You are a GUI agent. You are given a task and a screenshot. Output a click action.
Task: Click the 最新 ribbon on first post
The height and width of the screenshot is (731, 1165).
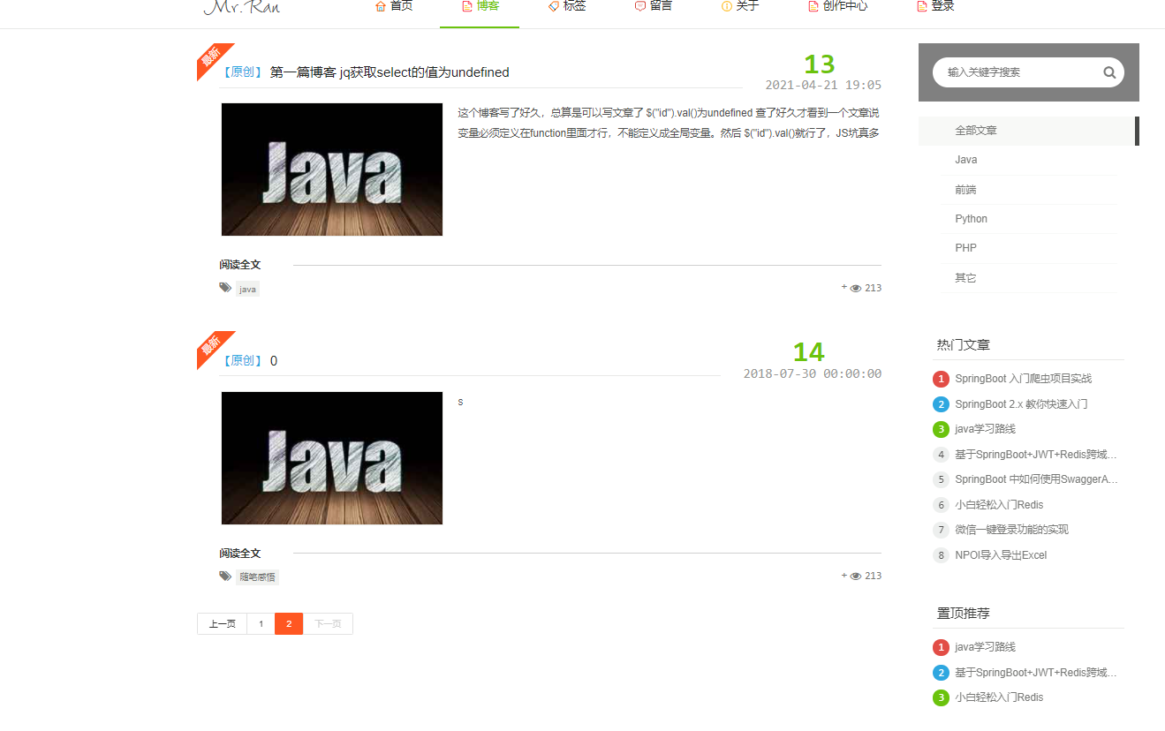(x=212, y=58)
